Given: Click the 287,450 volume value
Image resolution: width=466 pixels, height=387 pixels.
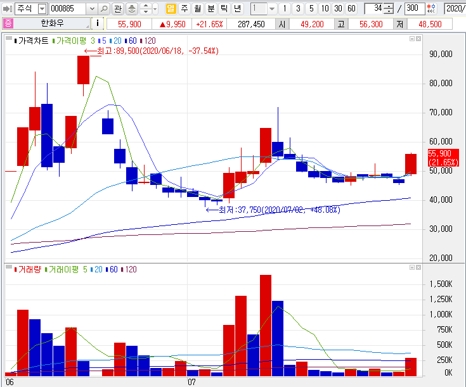Looking at the screenshot, I should 251,24.
